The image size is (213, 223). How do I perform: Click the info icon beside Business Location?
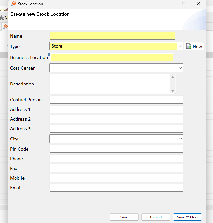(49, 54)
